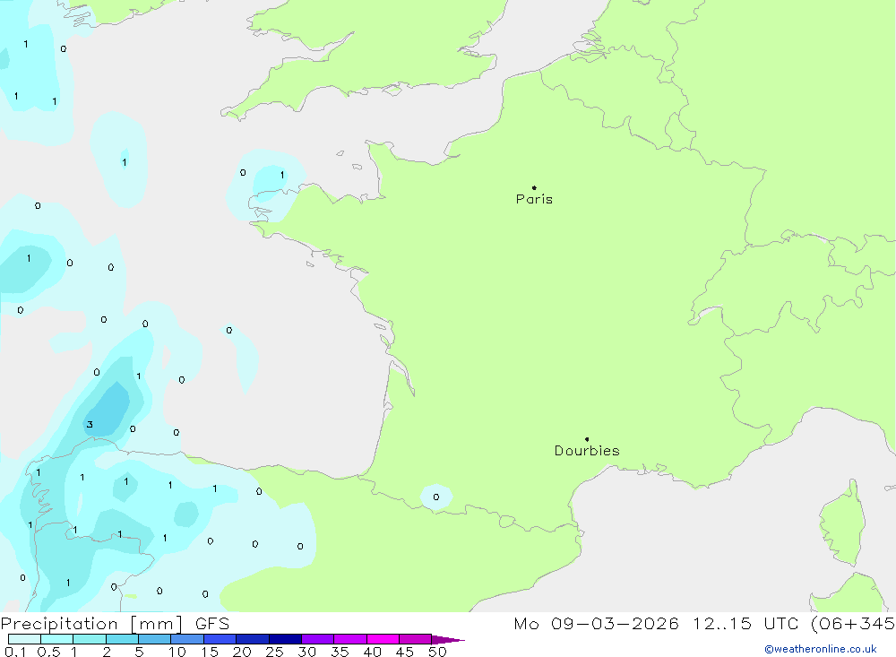Click the legend label 25

pos(274,652)
